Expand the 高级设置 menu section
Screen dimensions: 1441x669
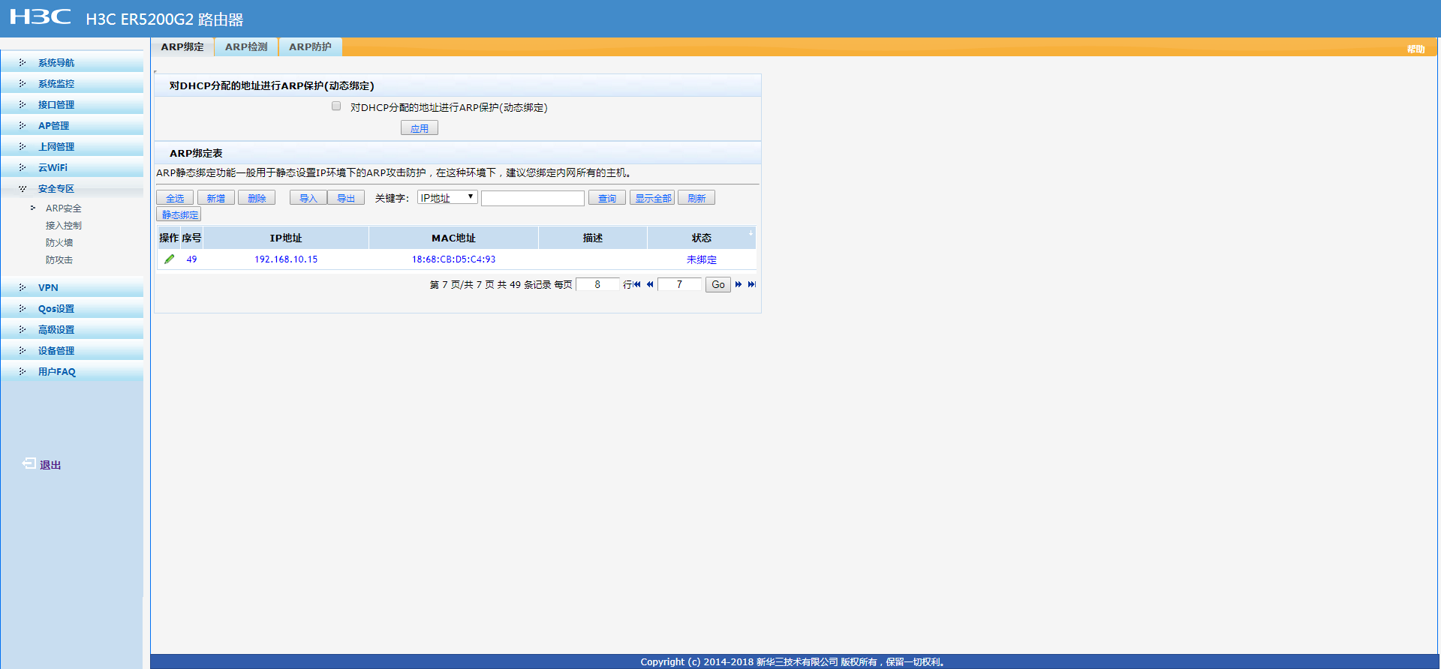pos(72,329)
